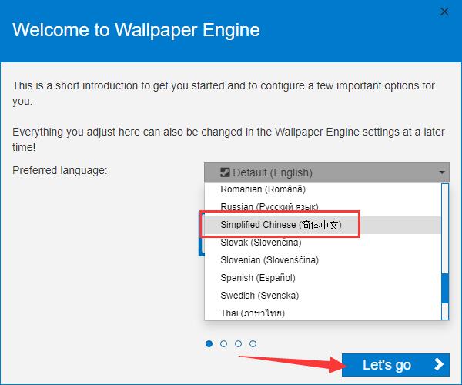Select Russian (Русский язык) language
The height and width of the screenshot is (385, 462).
click(323, 207)
